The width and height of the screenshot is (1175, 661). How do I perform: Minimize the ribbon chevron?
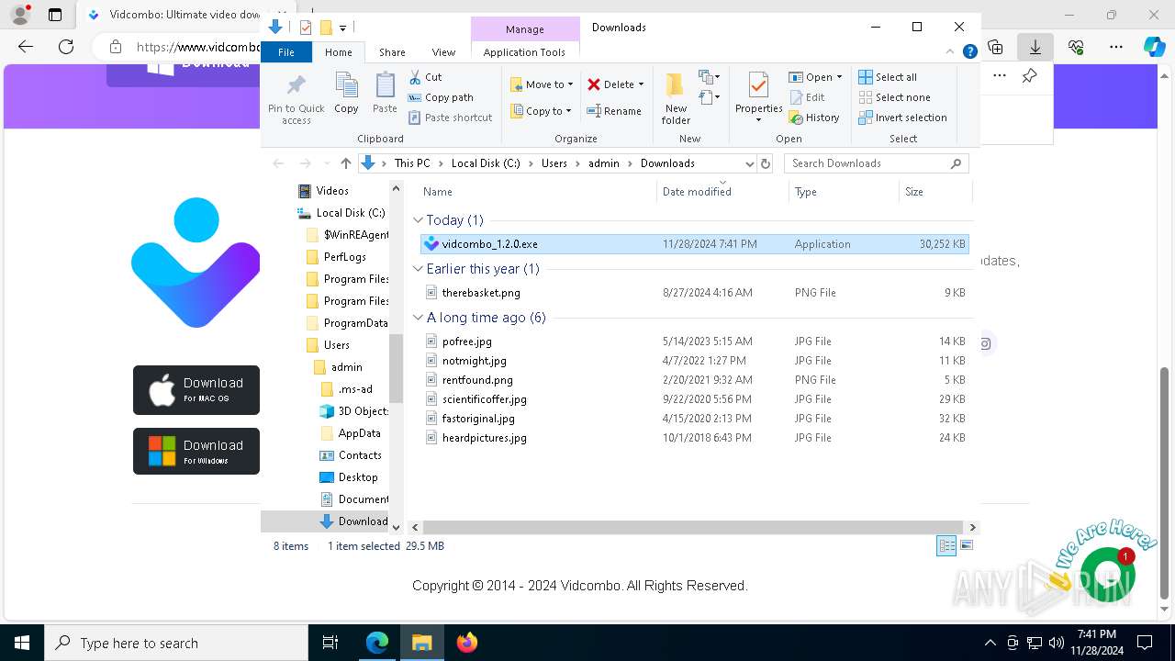pyautogui.click(x=951, y=52)
